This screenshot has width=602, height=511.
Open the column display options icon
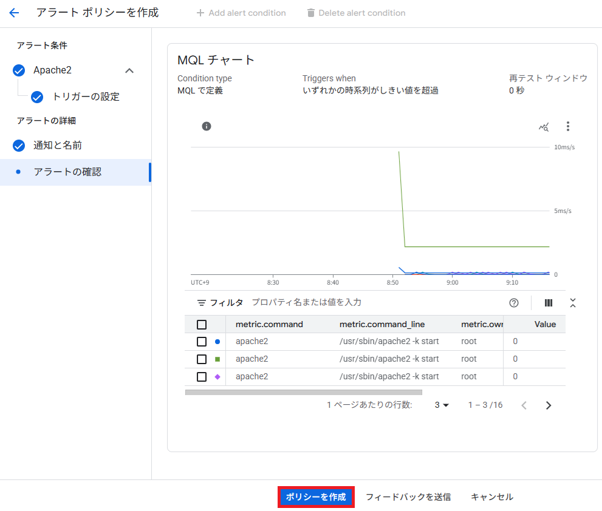tap(549, 303)
